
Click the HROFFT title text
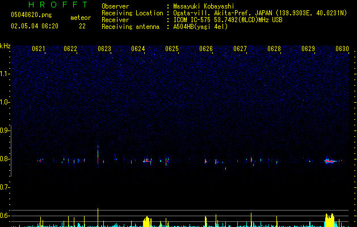coord(58,5)
